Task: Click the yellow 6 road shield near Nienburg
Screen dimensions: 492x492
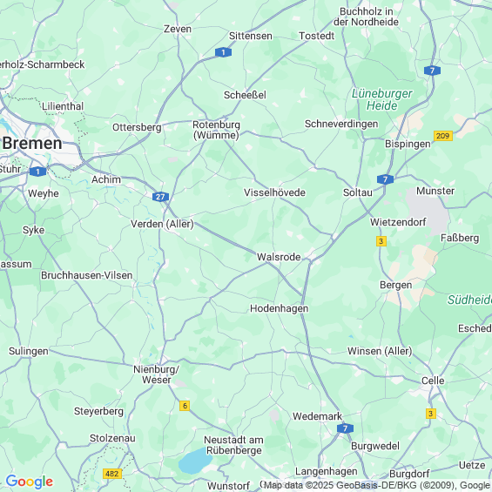Action: point(185,406)
